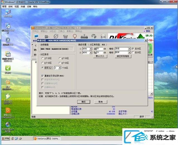Click the third quick-launch icon on taskbar

pyautogui.click(x=20, y=139)
